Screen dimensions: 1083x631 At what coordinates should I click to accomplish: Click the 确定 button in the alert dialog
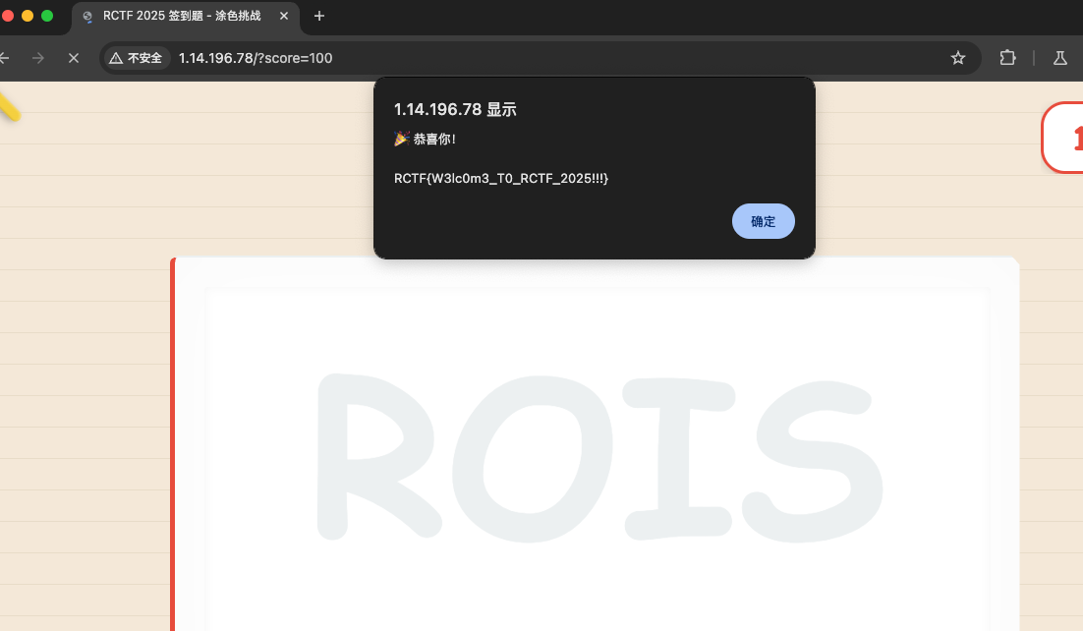pyautogui.click(x=764, y=221)
